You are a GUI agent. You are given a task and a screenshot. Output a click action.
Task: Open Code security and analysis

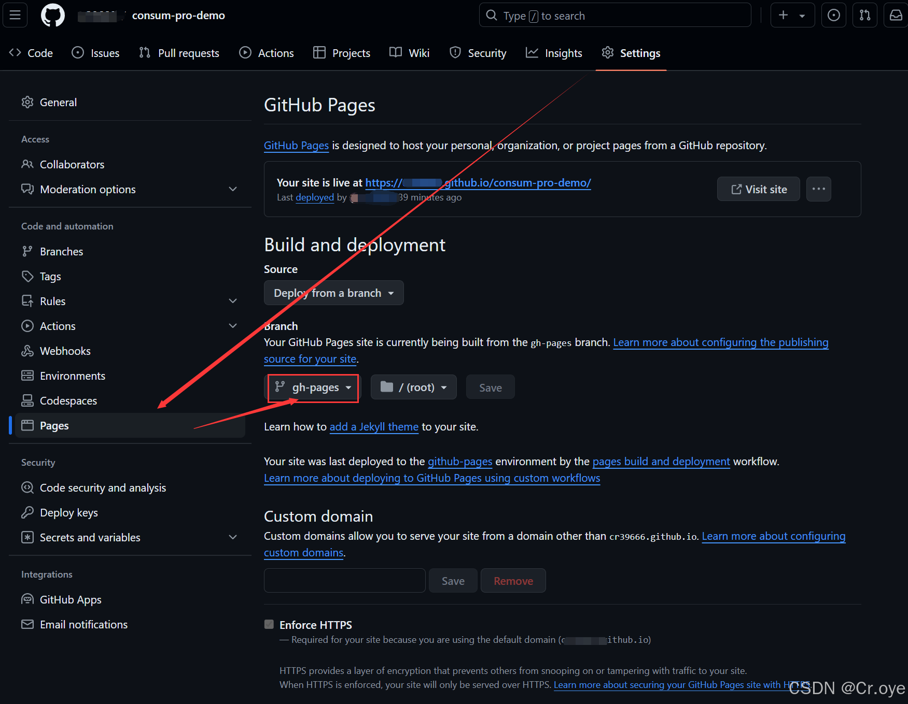pos(130,488)
